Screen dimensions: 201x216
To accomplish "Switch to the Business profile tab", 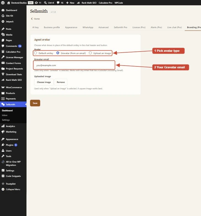I will (x=52, y=27).
